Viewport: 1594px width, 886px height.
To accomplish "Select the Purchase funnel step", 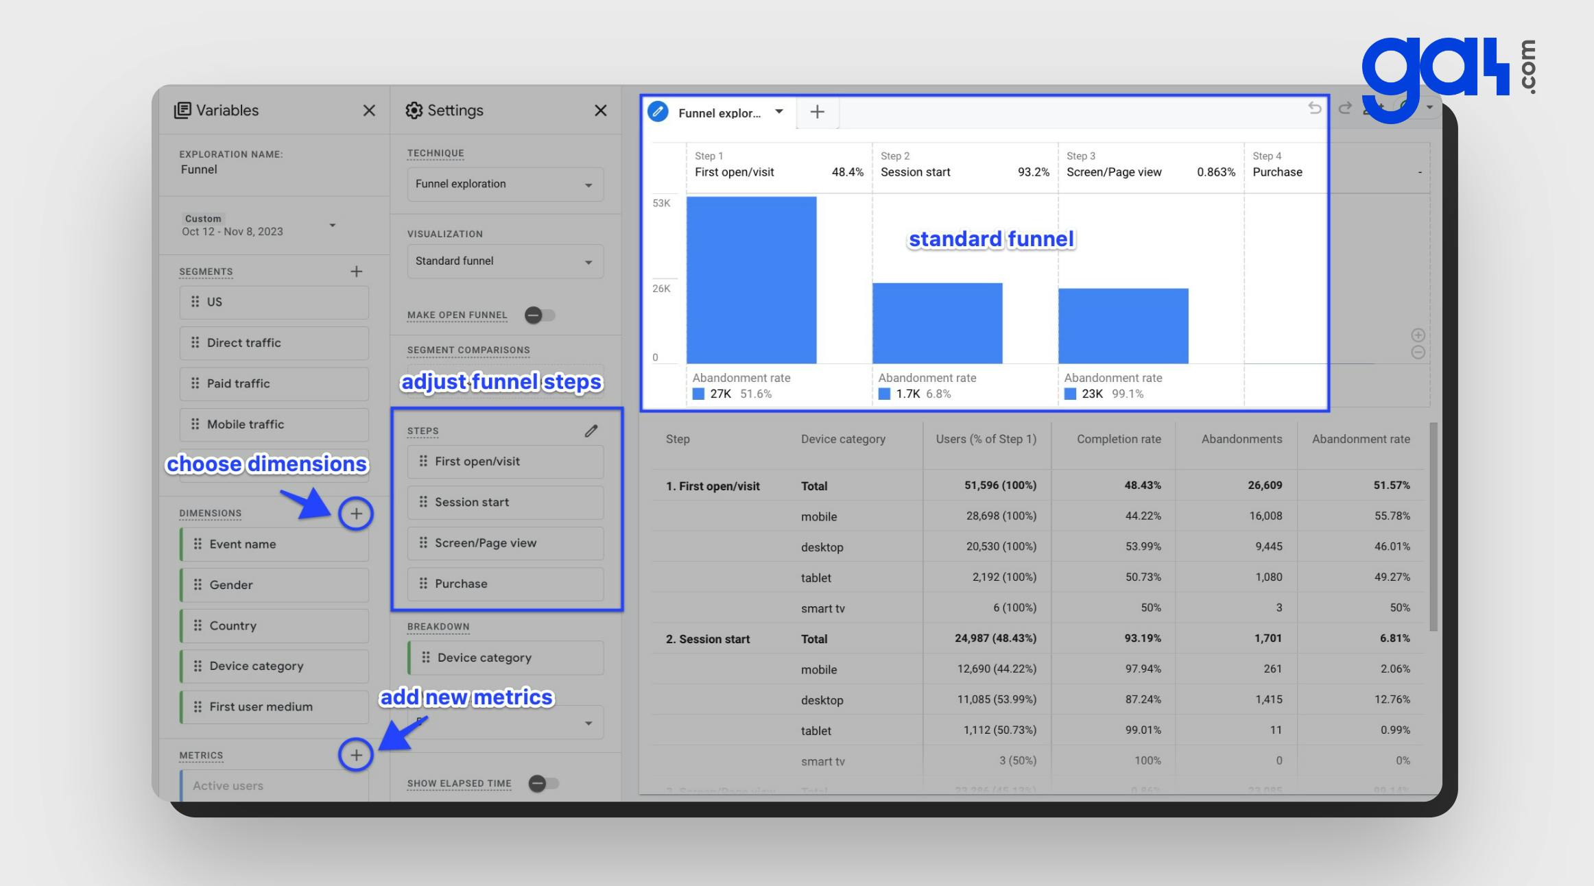I will [505, 584].
